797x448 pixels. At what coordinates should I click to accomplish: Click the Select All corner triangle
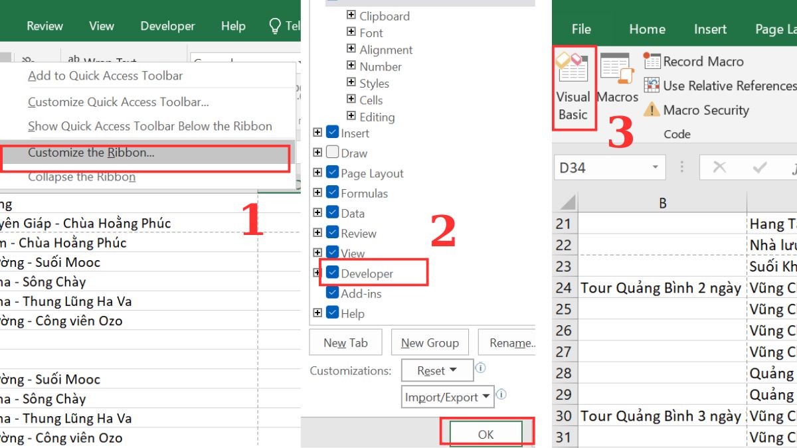click(567, 202)
